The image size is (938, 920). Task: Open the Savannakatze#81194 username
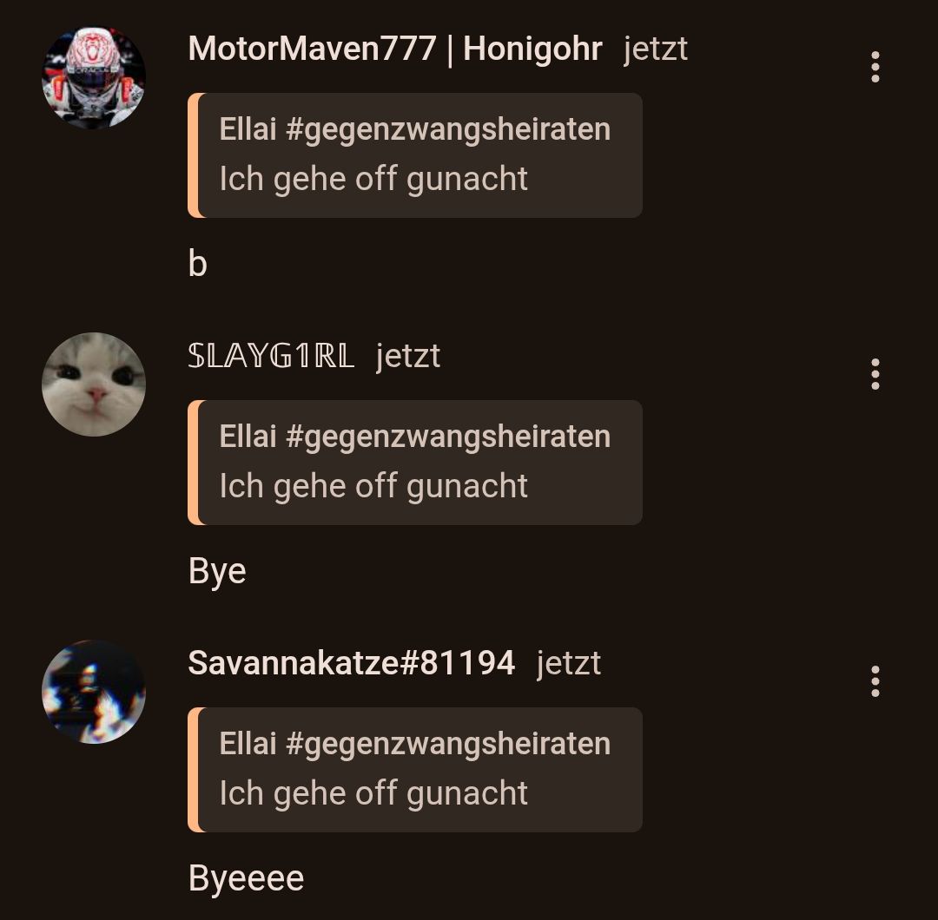coord(351,663)
